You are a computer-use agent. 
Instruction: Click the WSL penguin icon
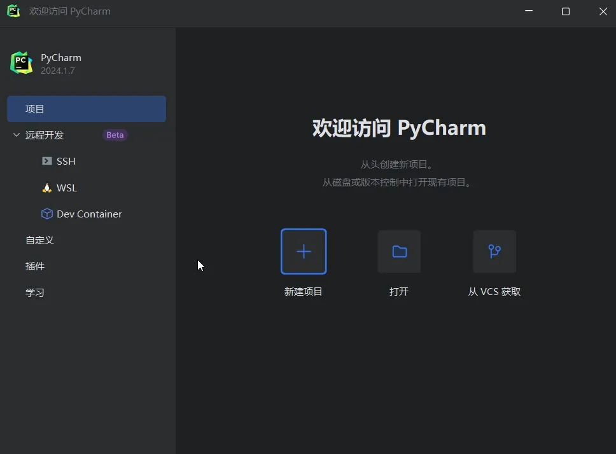[46, 188]
